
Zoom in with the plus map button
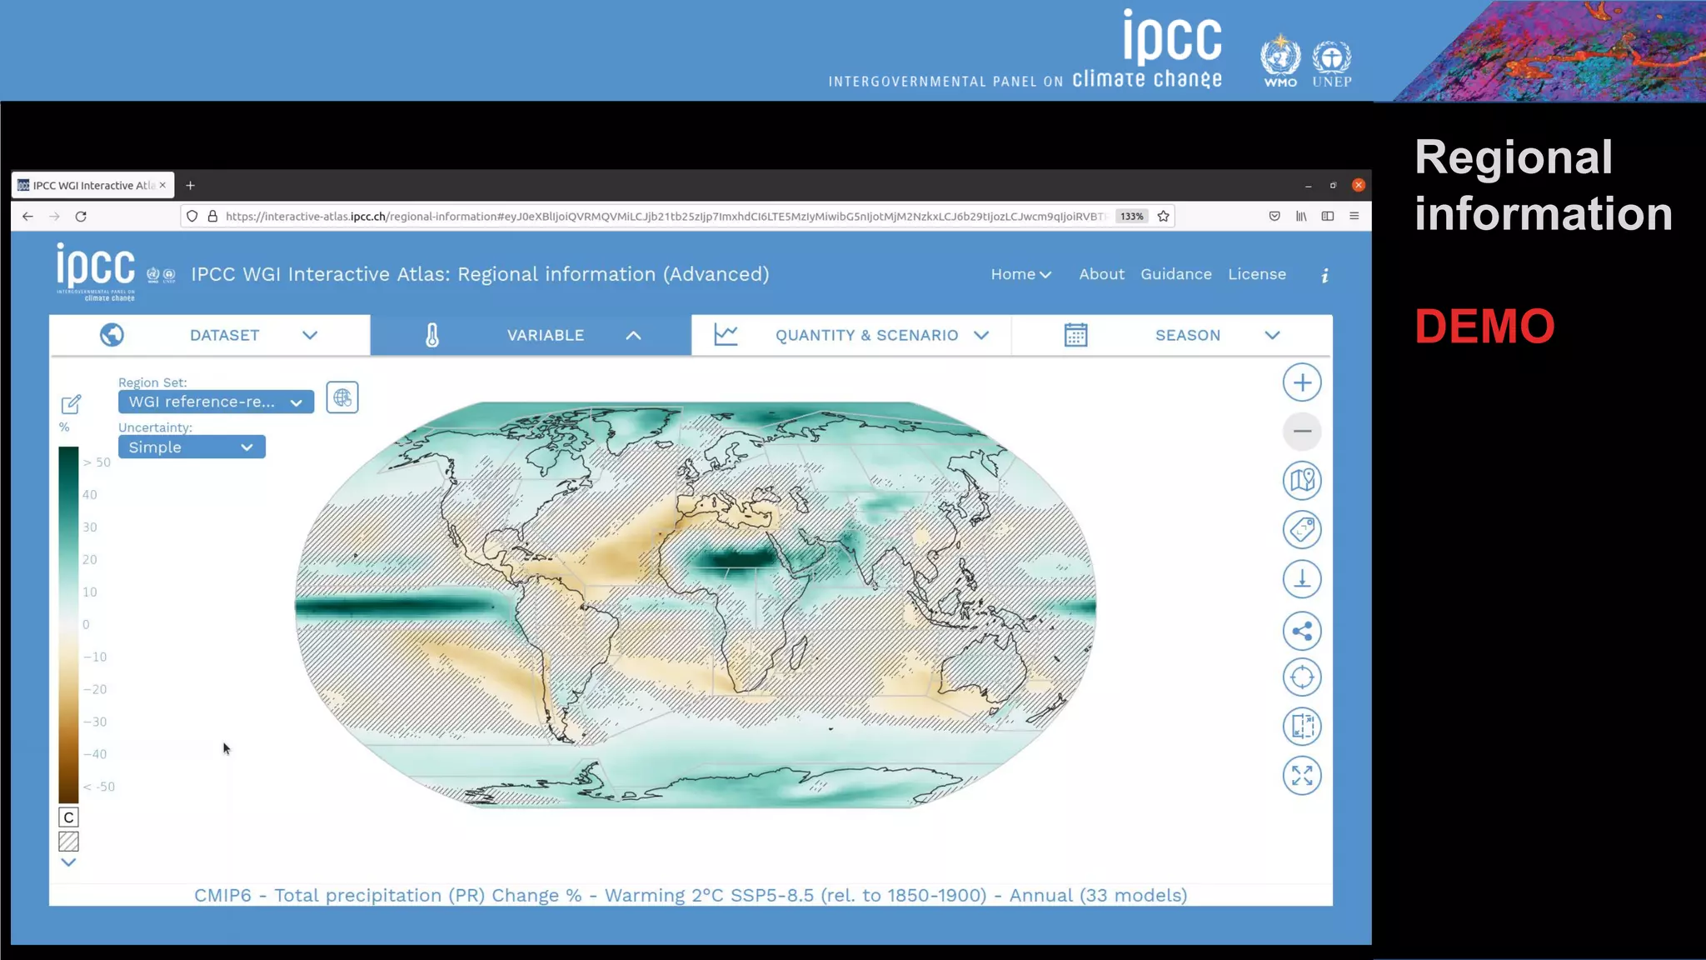point(1302,382)
